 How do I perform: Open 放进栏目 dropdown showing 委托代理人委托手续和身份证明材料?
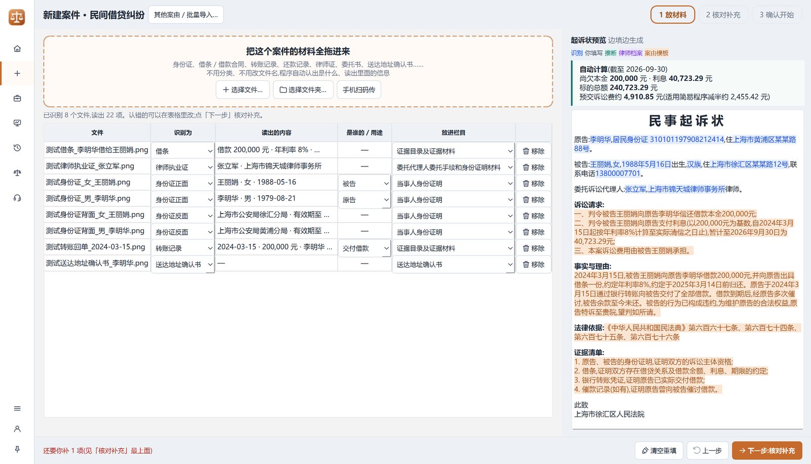click(454, 167)
